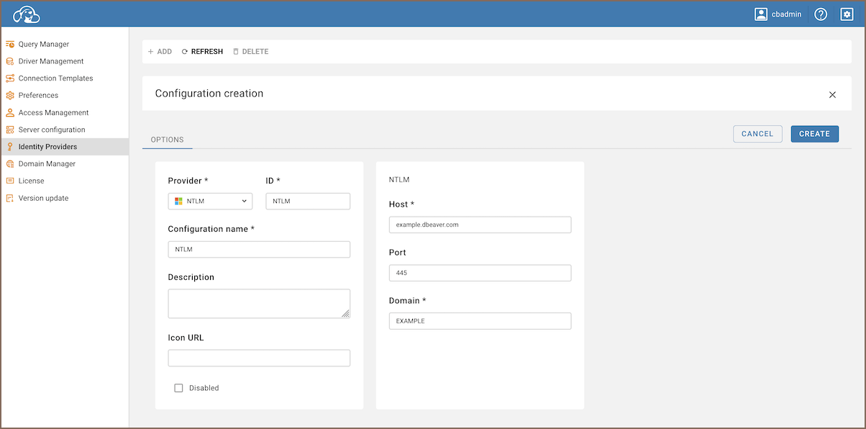The width and height of the screenshot is (866, 429).
Task: Focus the Host input field
Action: pos(480,225)
